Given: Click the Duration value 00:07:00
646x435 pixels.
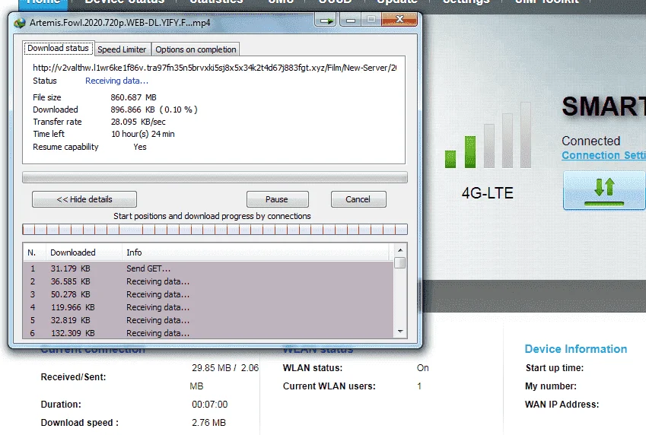Looking at the screenshot, I should click(210, 405).
